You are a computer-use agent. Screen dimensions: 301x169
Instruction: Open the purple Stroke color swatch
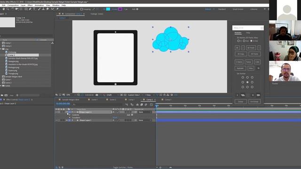coord(120,9)
